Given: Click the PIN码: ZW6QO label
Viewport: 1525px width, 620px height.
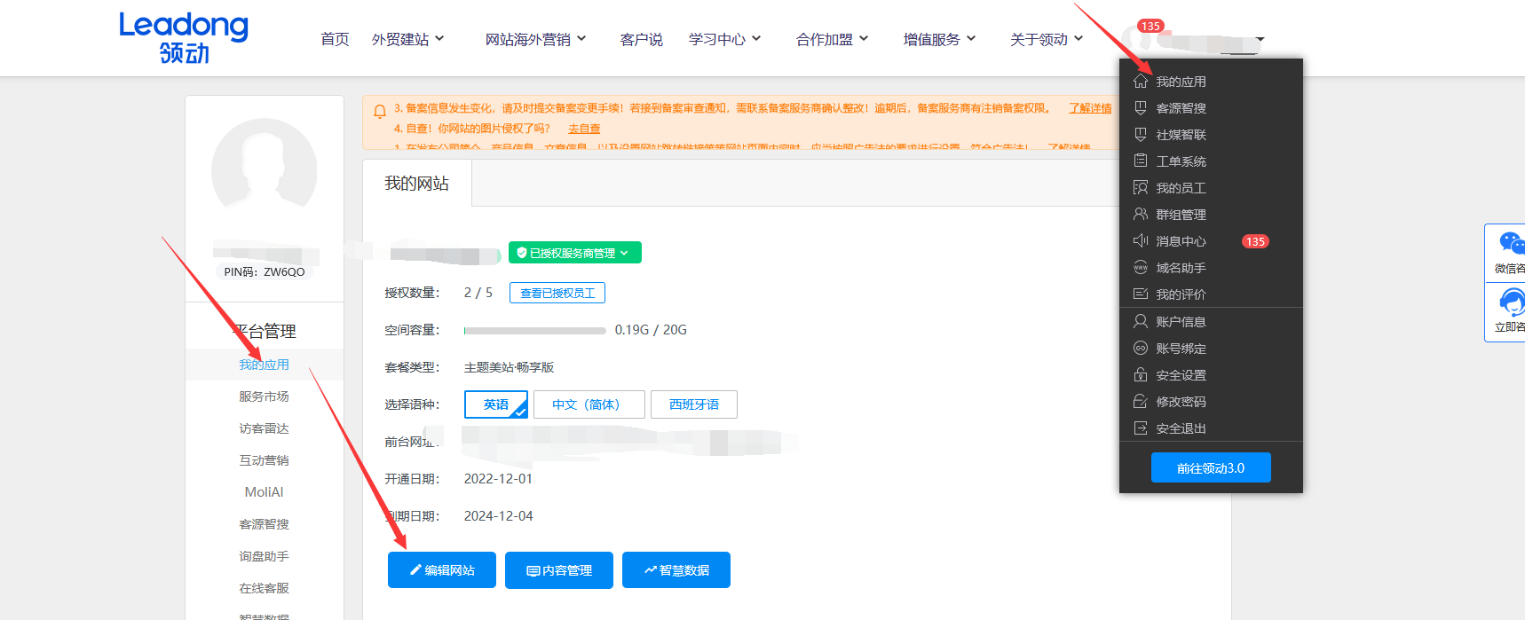Looking at the screenshot, I should (x=265, y=272).
